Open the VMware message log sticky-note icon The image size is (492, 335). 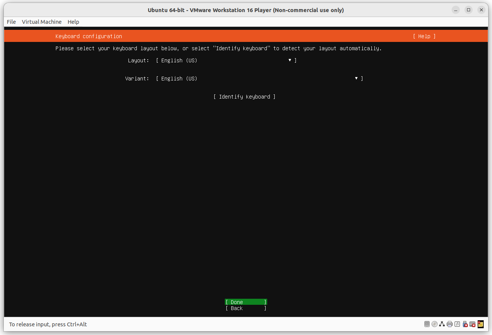(x=480, y=324)
